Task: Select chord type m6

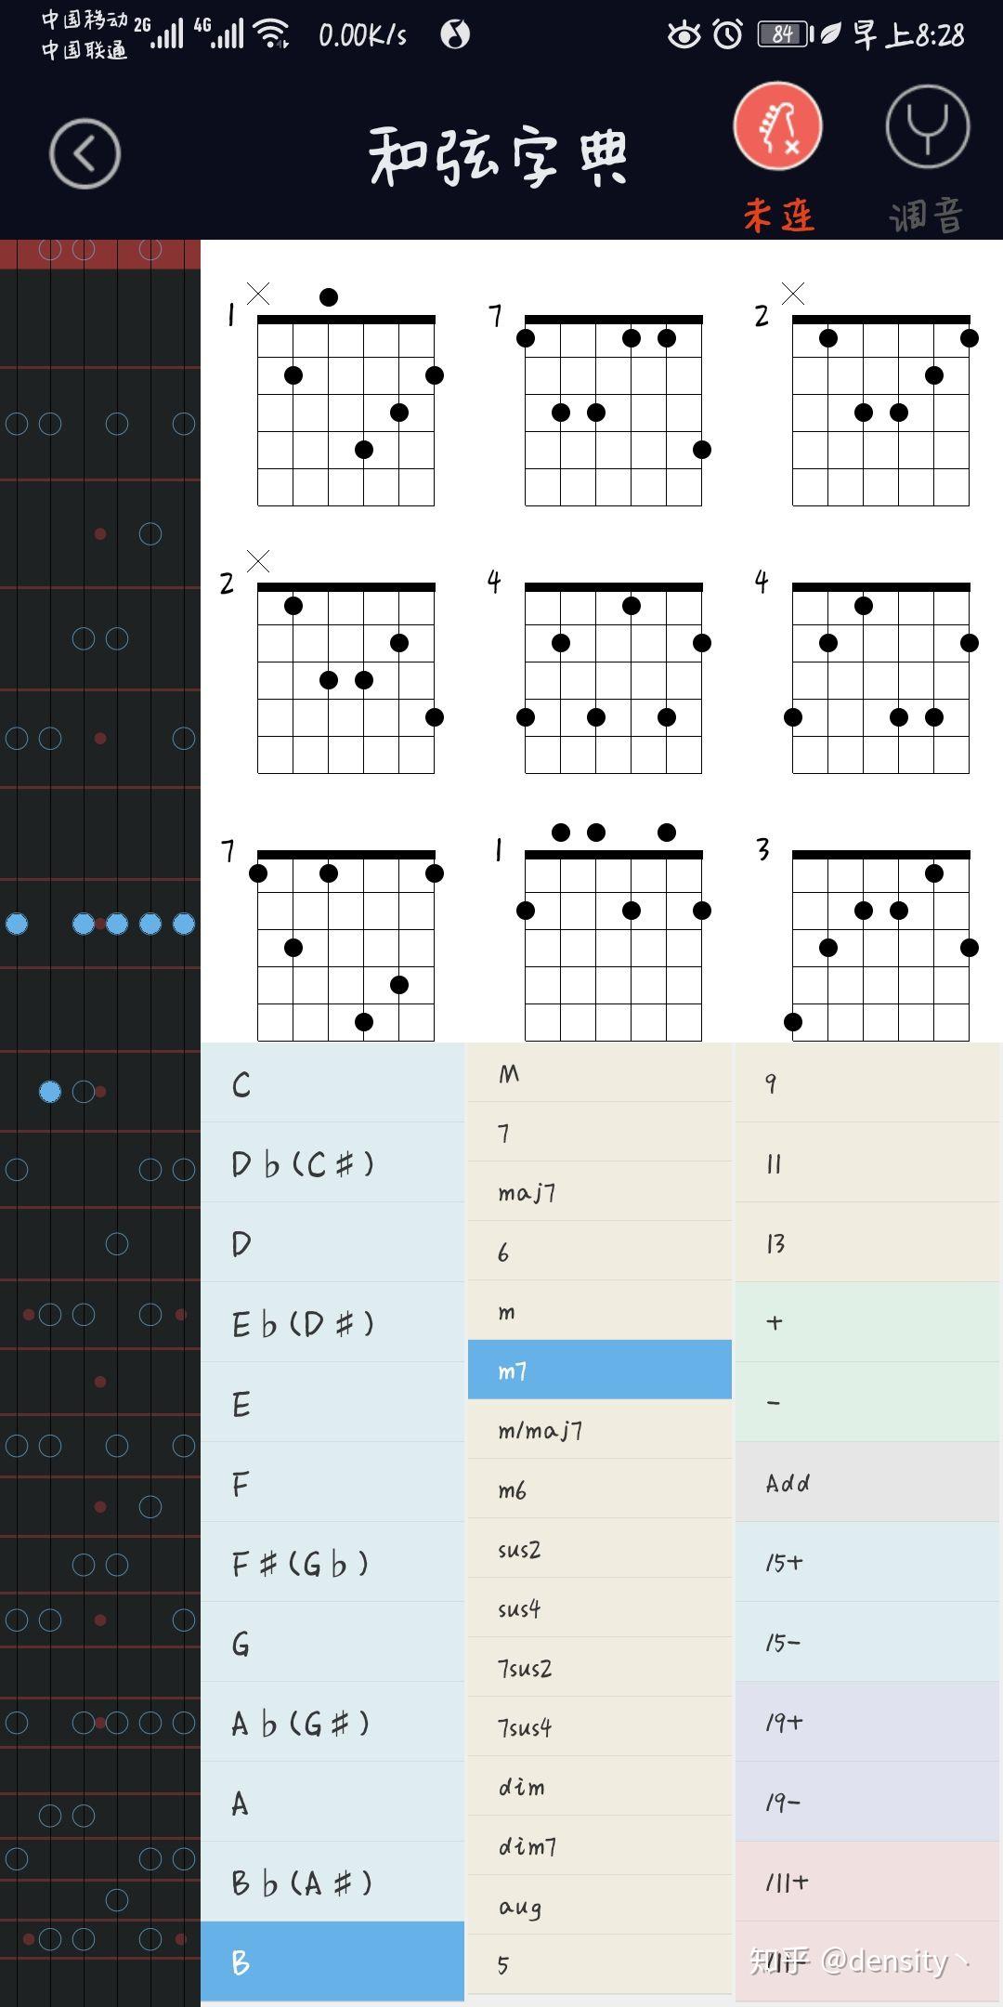Action: pyautogui.click(x=600, y=1489)
